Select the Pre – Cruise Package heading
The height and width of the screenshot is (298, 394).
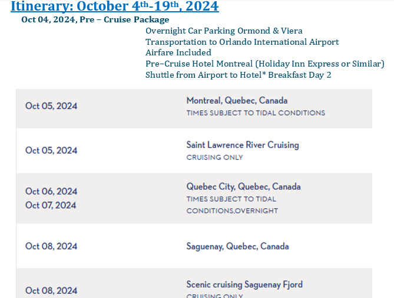[95, 19]
